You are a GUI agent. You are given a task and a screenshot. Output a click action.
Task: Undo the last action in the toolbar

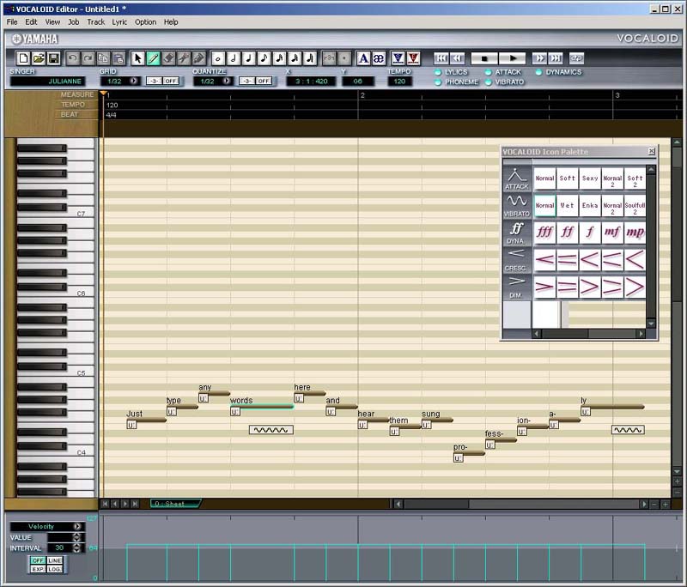pyautogui.click(x=73, y=57)
